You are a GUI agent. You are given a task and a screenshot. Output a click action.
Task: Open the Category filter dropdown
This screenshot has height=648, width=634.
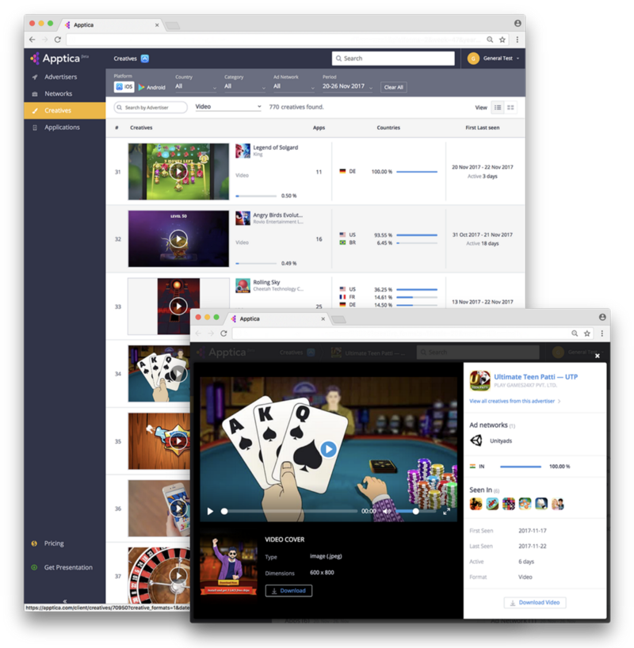(245, 86)
